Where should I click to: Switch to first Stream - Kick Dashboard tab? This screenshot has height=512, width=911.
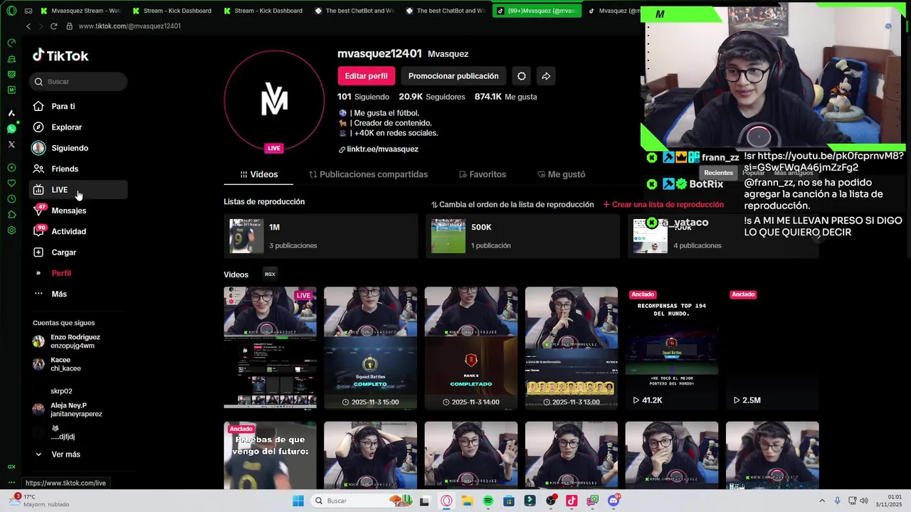(x=172, y=11)
